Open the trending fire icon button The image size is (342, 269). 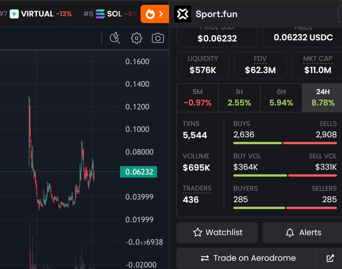tap(154, 14)
